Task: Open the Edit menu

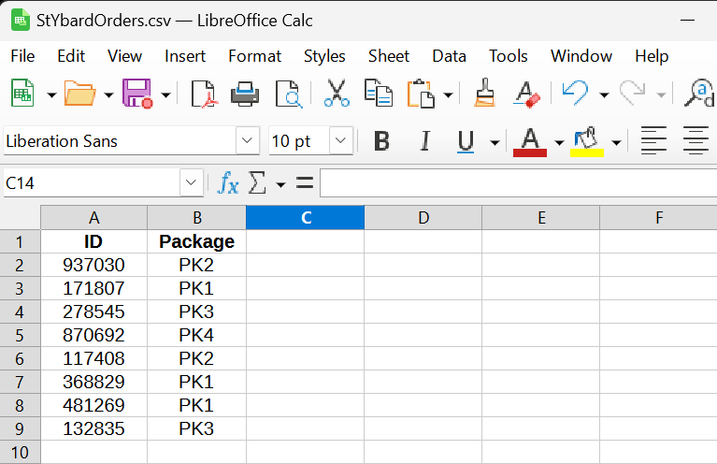Action: (71, 56)
